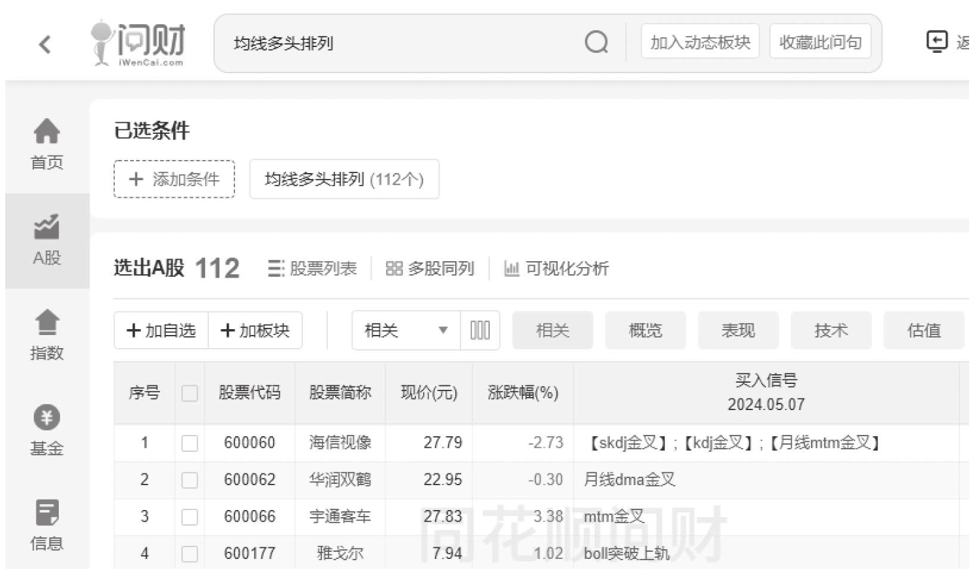The height and width of the screenshot is (574, 975).
Task: Check the box for 海信视像 row
Action: 189,443
